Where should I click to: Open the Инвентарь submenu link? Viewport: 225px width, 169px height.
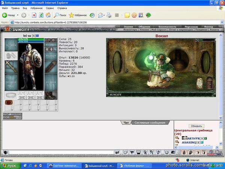(130, 29)
